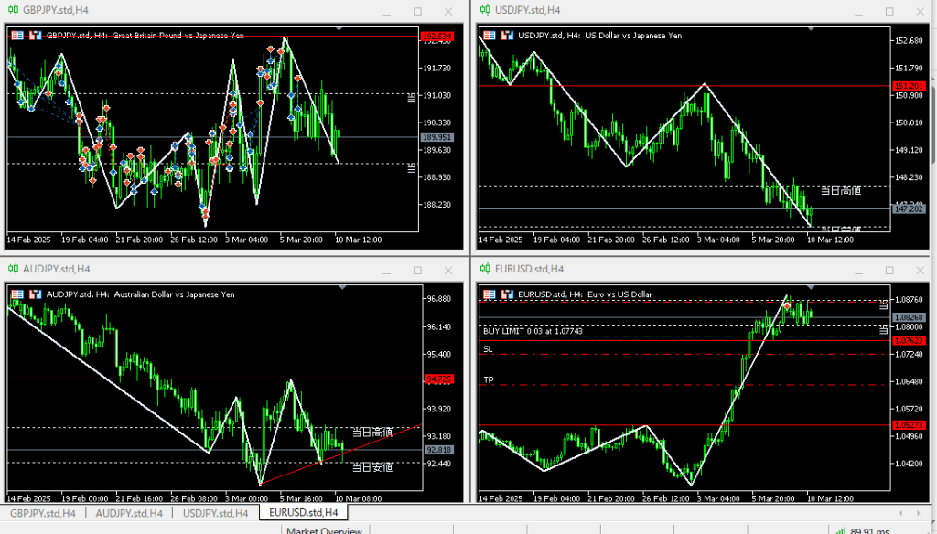Screen dimensions: 937x534
Task: Click the chart shift triangle on GBPJPY chart
Action: [339, 29]
